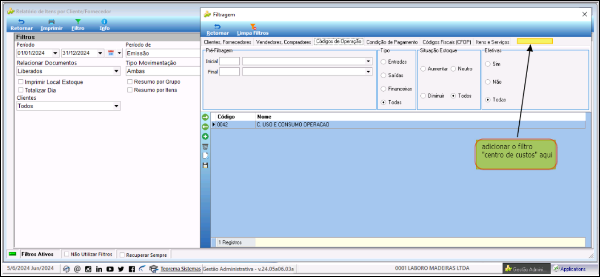The height and width of the screenshot is (277, 600).
Task: Click the Limpa Filtros icon
Action: pos(253,27)
